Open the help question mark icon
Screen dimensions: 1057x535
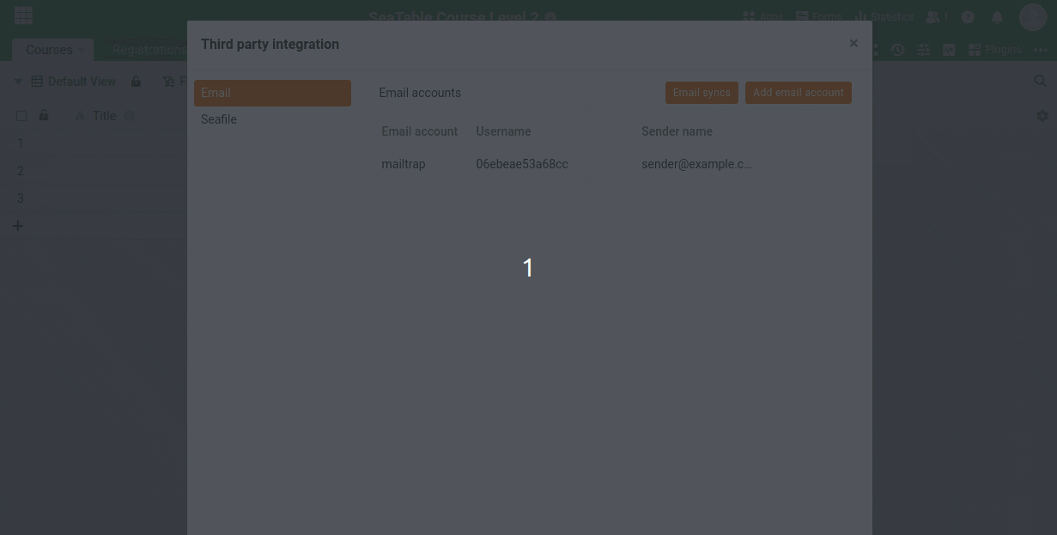point(968,17)
